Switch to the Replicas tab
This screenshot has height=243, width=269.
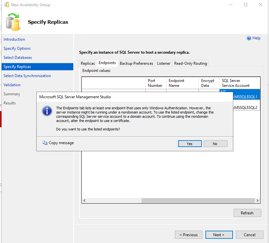tap(88, 63)
